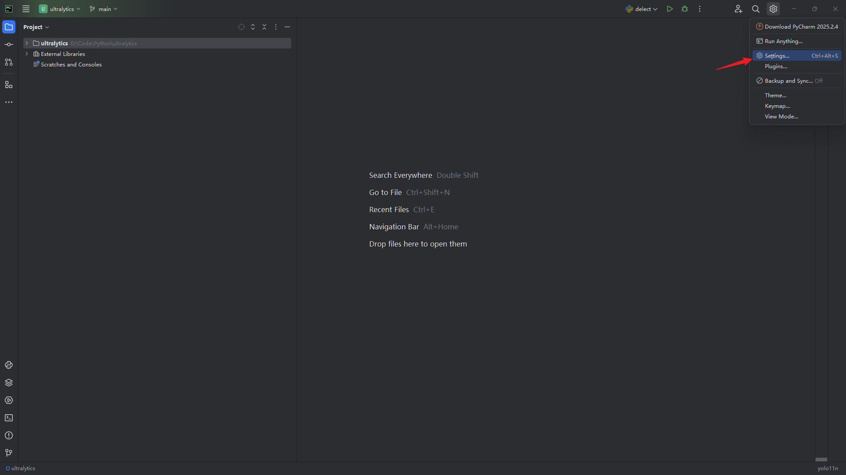The width and height of the screenshot is (846, 475).
Task: Click the Debug bug icon
Action: coord(685,9)
